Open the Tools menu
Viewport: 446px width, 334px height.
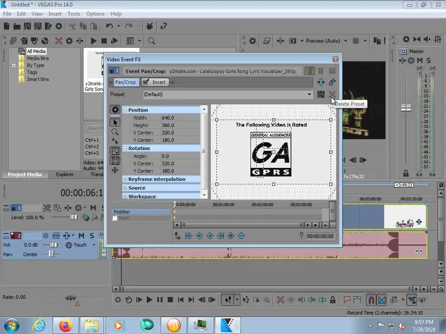[74, 14]
